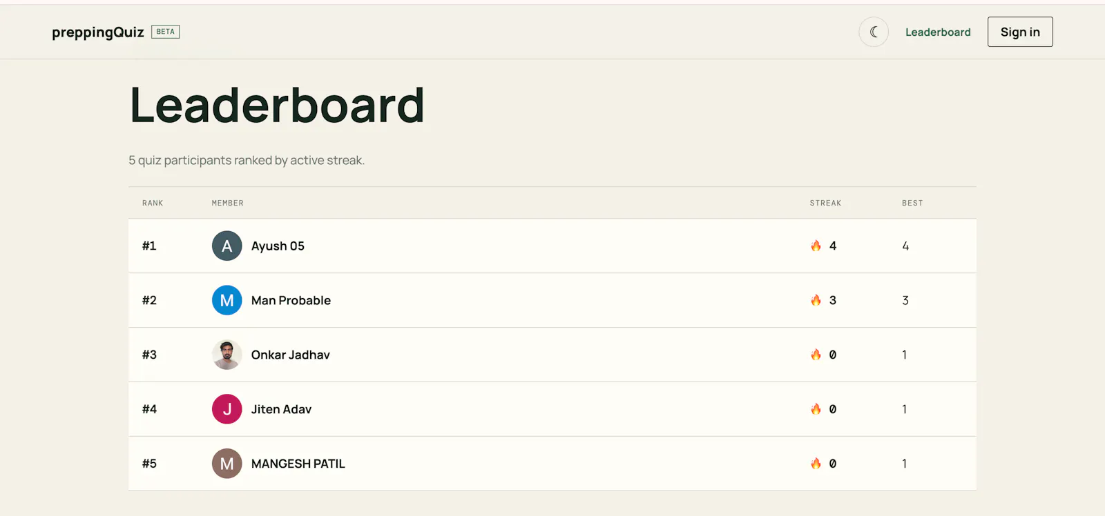Click the MEMBER column header
This screenshot has width=1105, height=516.
click(227, 203)
